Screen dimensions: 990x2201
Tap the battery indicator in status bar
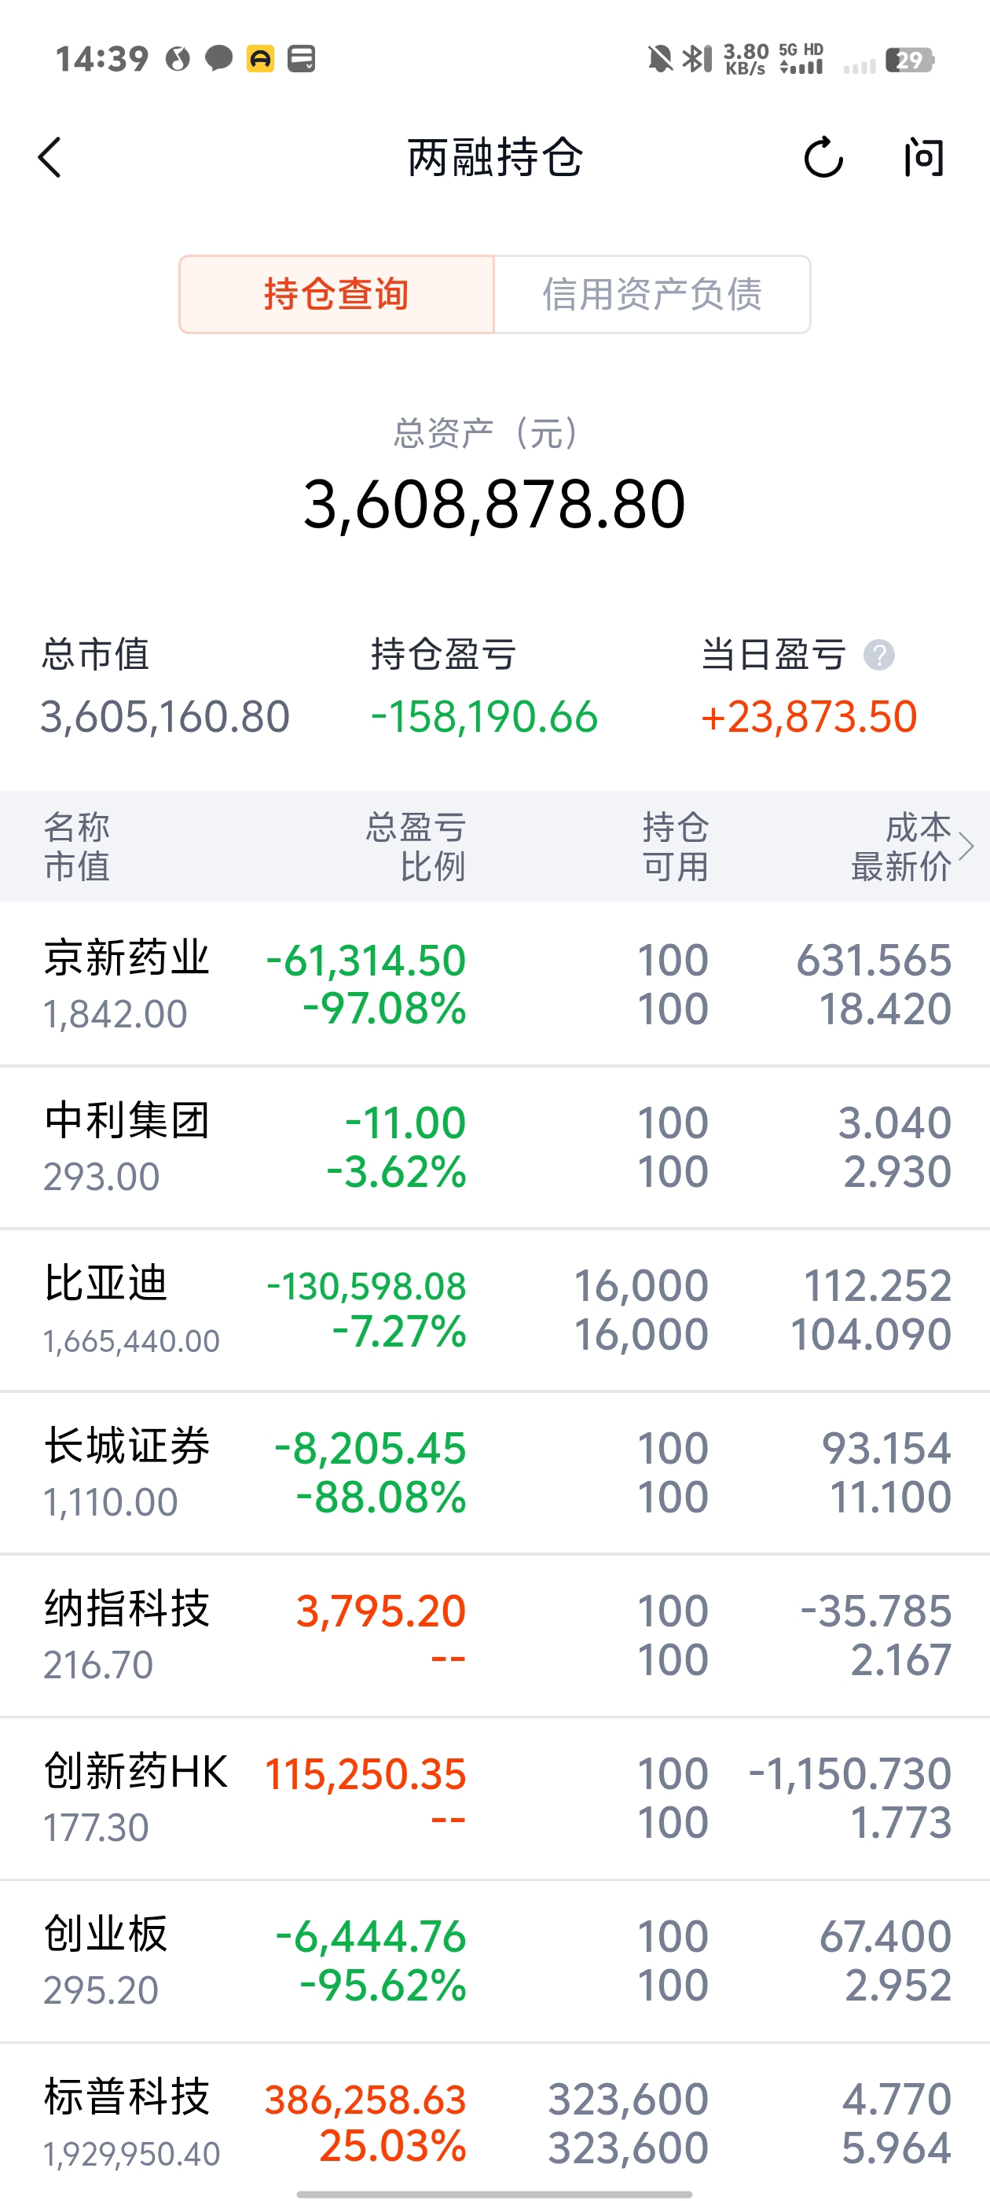[910, 60]
